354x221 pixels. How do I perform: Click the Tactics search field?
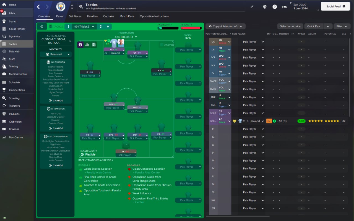point(161,7)
